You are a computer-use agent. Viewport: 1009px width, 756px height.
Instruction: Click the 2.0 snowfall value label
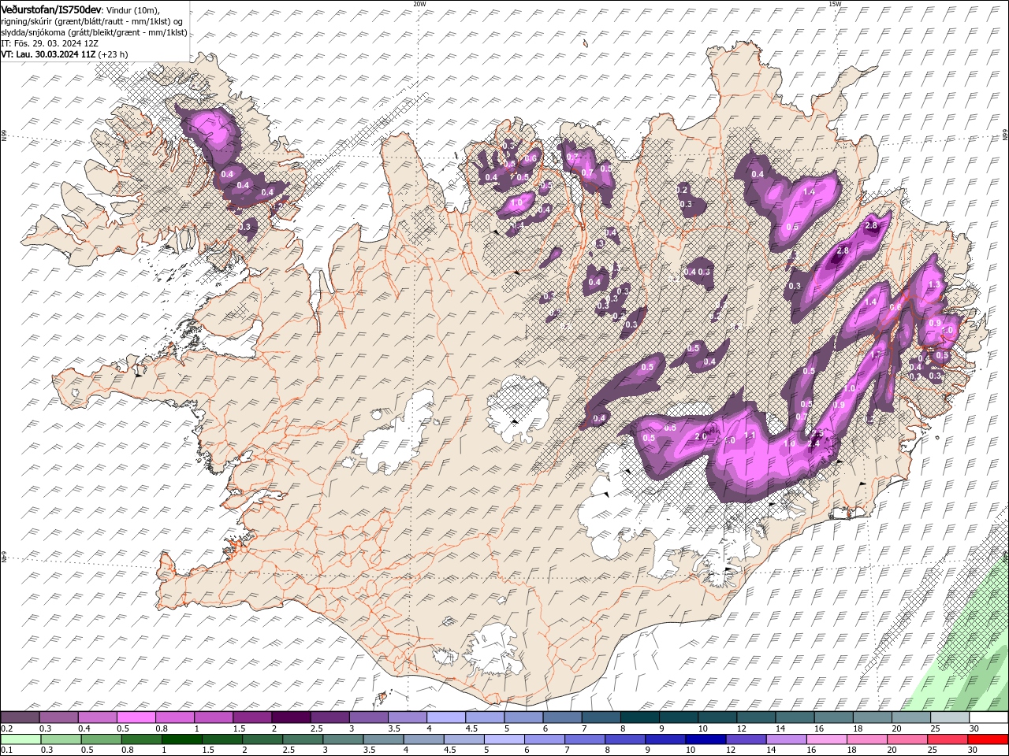pyautogui.click(x=701, y=437)
